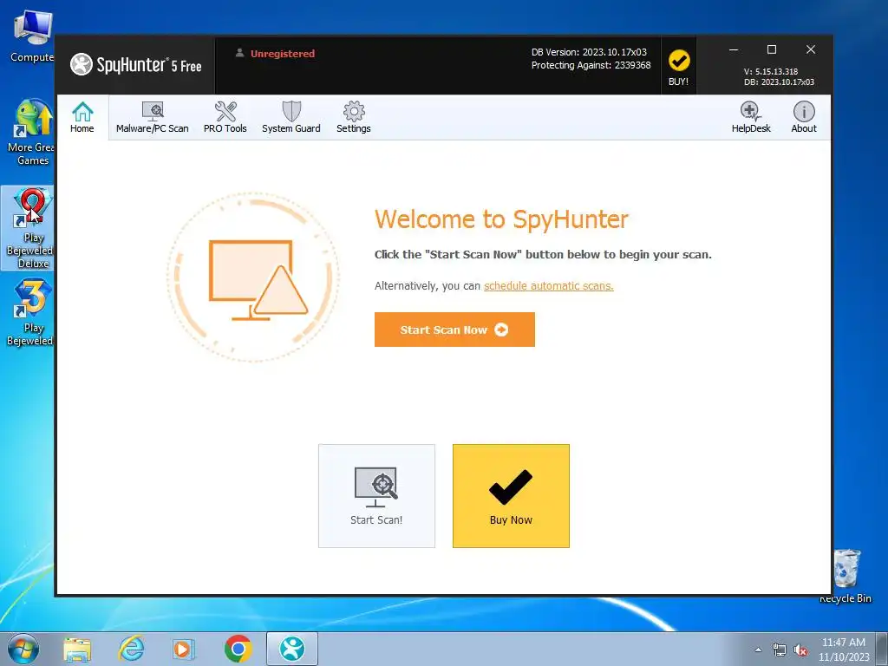Open network status tray icon
The width and height of the screenshot is (888, 666).
[780, 650]
